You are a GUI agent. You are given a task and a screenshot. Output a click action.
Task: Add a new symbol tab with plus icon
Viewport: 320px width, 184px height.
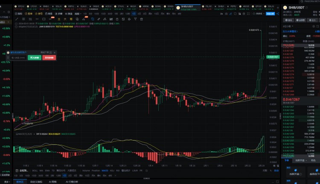pos(278,8)
